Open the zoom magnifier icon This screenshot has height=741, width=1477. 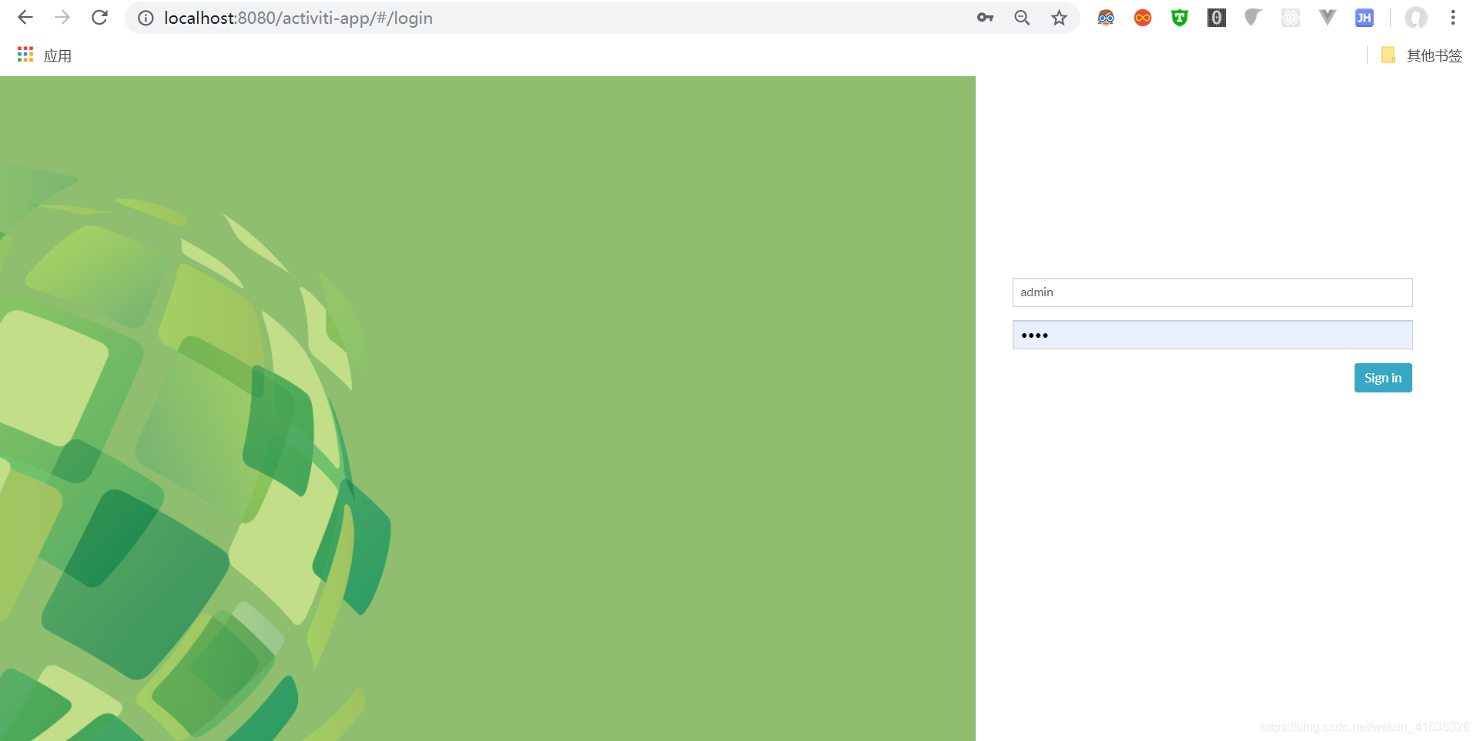(x=1022, y=18)
